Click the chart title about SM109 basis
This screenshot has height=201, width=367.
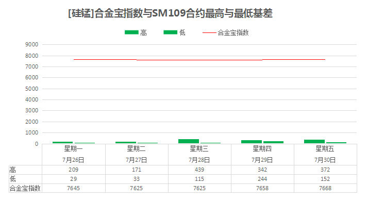(171, 13)
